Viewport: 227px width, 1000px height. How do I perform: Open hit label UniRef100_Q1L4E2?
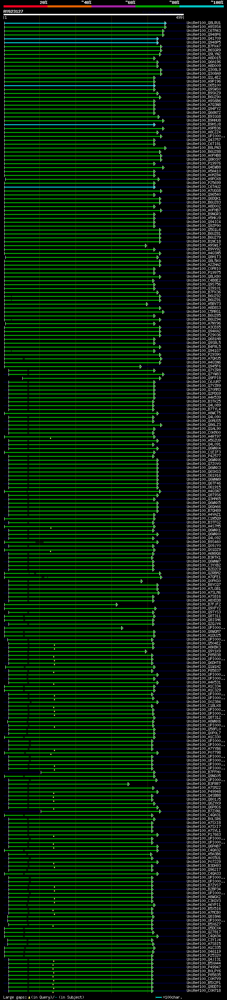pos(204,77)
